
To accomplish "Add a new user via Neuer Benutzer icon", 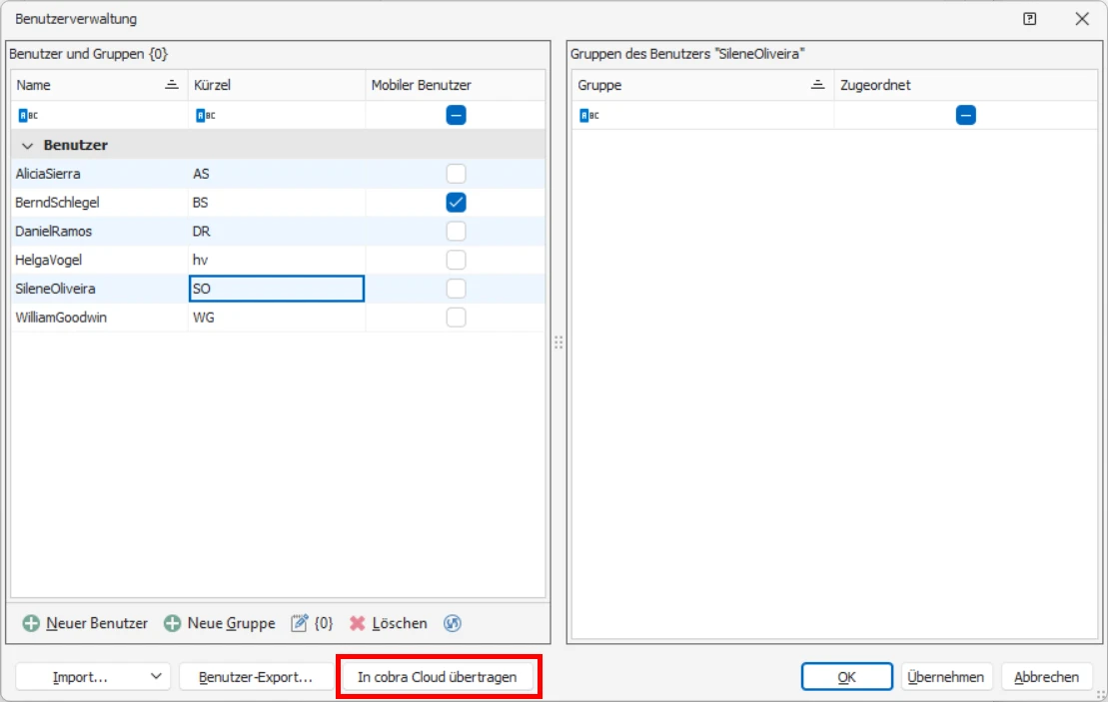I will coord(33,622).
